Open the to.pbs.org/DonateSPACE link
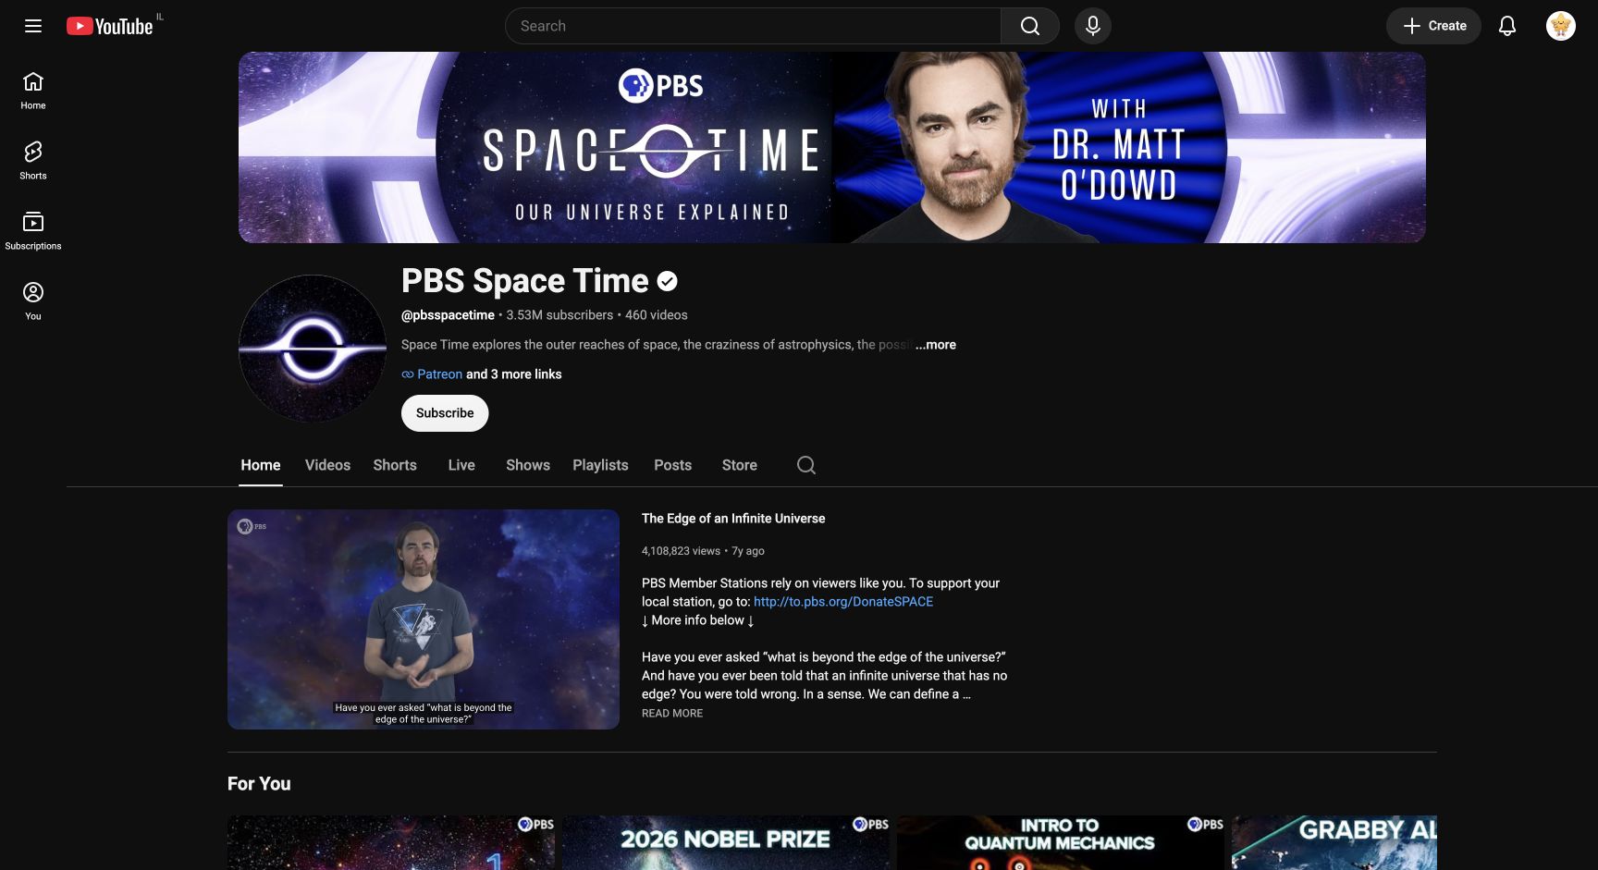 point(843,602)
